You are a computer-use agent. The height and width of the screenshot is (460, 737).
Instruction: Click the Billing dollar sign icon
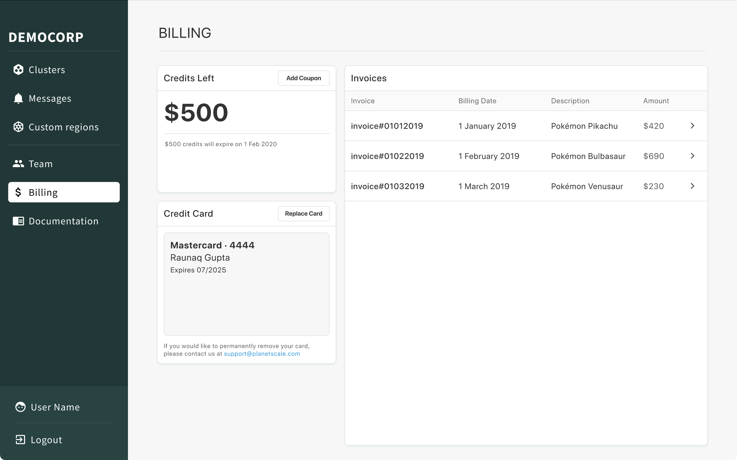18,192
